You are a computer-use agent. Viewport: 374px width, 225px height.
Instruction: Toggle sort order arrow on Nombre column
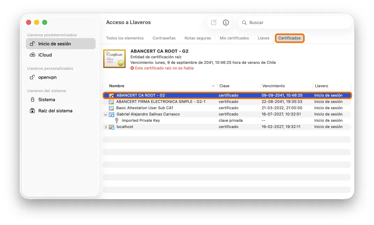(213, 86)
